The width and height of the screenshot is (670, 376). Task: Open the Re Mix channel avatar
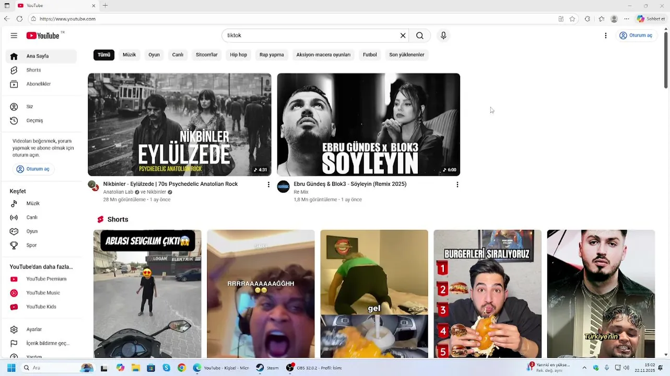[x=283, y=186]
